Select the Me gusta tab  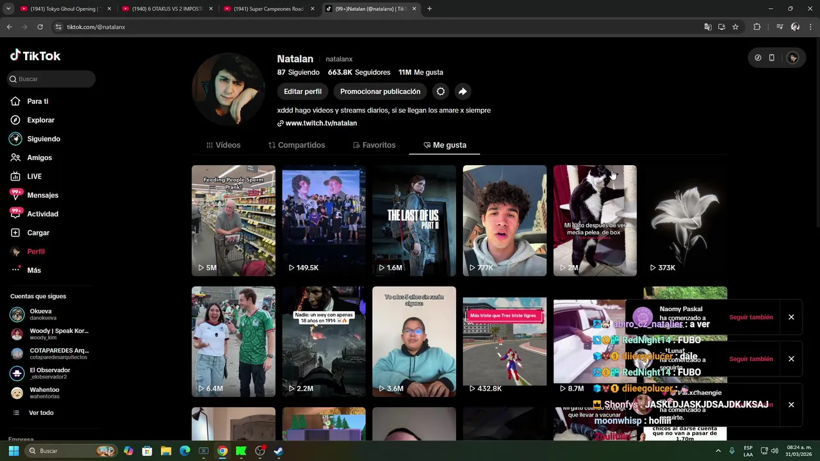click(445, 145)
